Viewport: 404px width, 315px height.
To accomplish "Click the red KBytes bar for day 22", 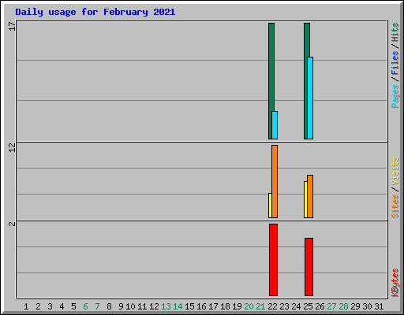I will [x=273, y=260].
